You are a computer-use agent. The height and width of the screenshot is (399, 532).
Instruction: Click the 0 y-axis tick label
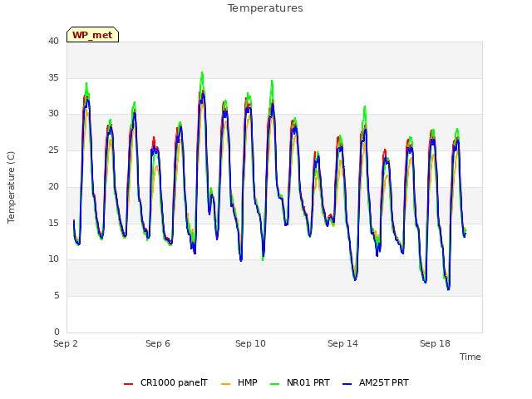pos(57,332)
